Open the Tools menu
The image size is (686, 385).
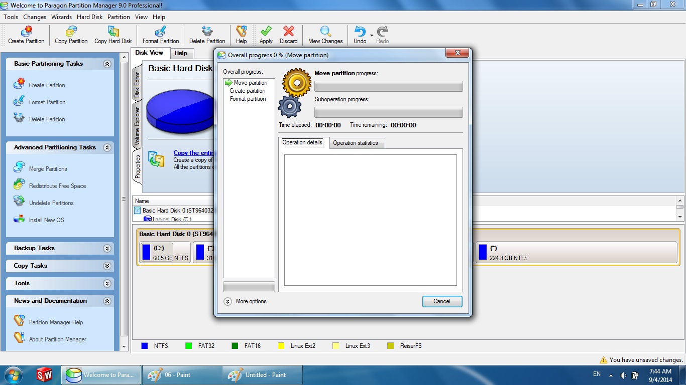point(11,17)
